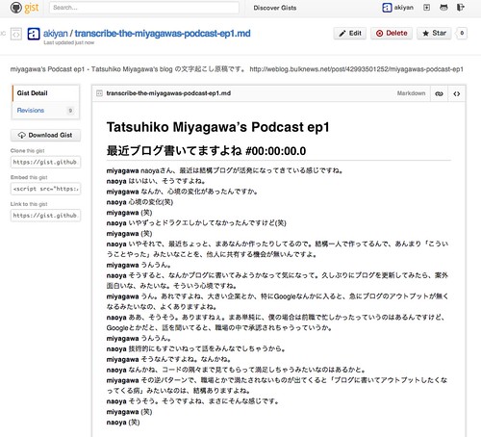Delete this gist

[x=392, y=33]
